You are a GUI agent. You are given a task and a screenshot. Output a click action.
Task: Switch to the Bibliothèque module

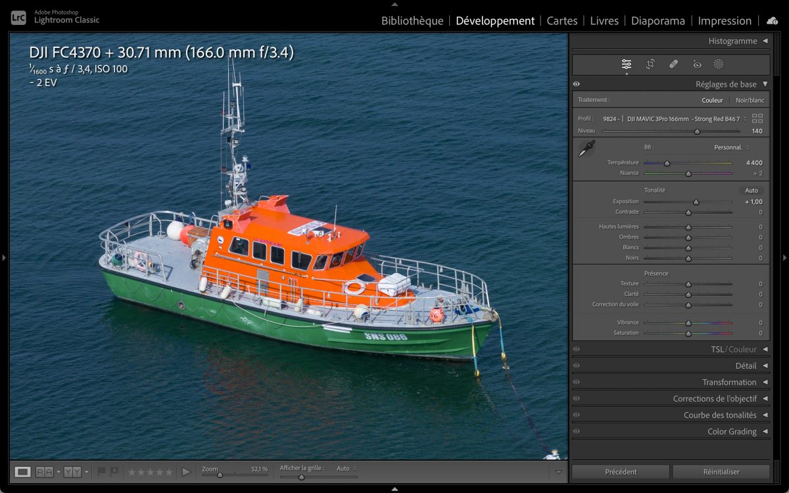point(412,21)
